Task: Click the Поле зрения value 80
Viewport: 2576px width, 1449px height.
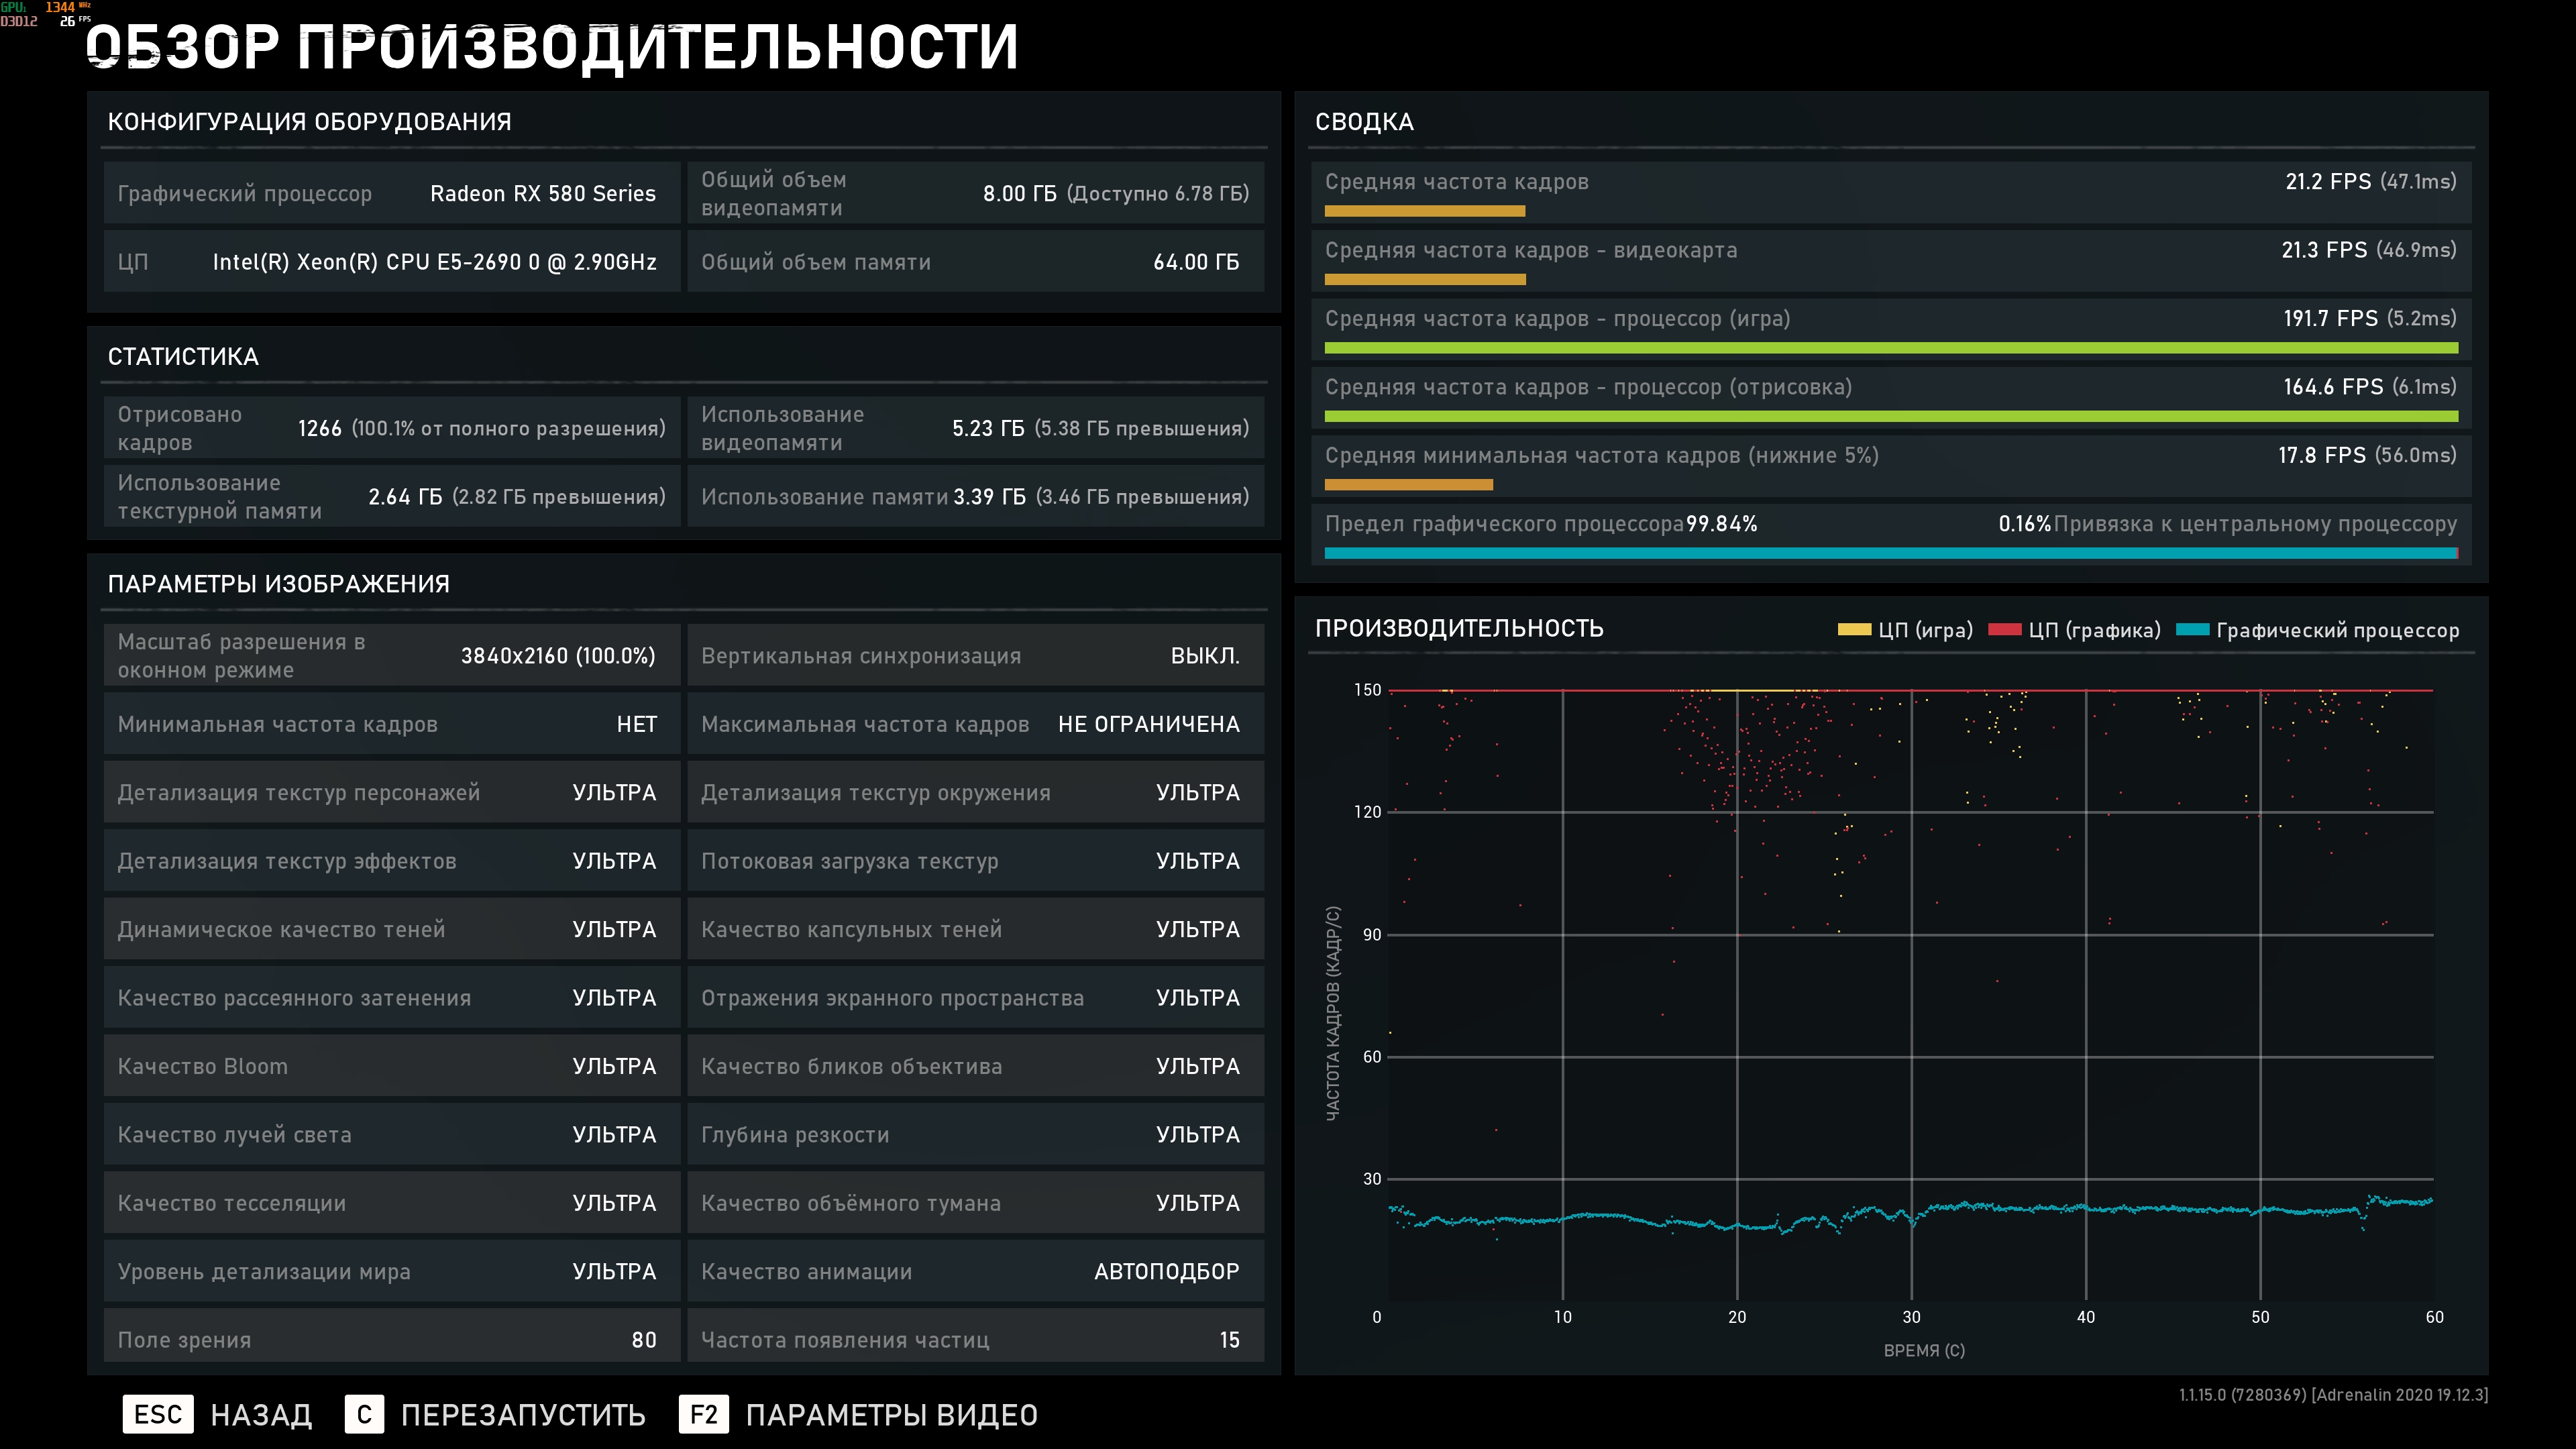Action: click(x=644, y=1340)
